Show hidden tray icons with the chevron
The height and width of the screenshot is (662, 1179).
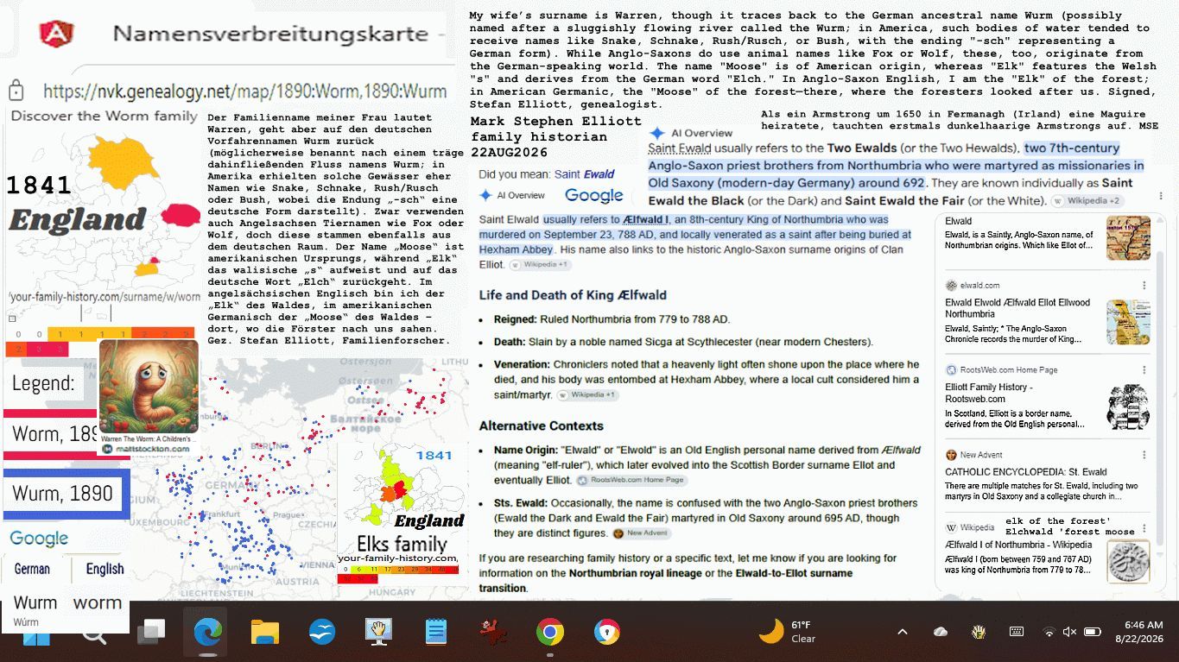(x=903, y=632)
